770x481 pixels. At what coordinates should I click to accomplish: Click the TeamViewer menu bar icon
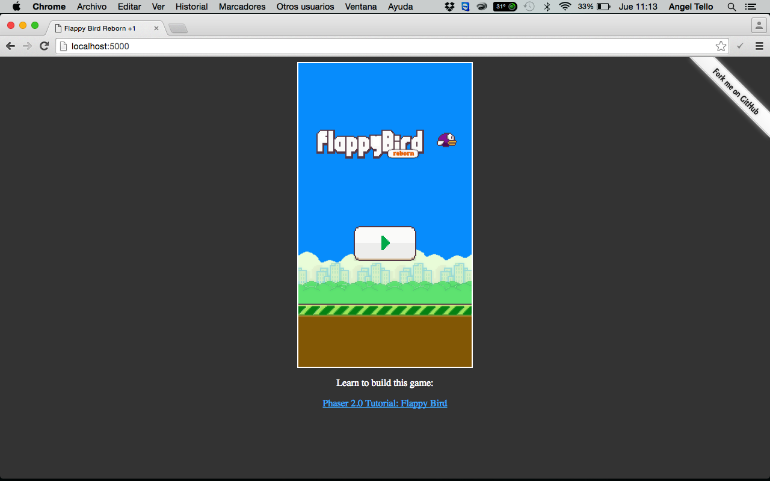click(466, 7)
